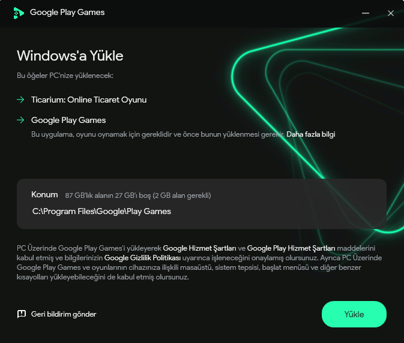Open Google Gizlilik Politikası link
404x343 pixels.
(142, 258)
